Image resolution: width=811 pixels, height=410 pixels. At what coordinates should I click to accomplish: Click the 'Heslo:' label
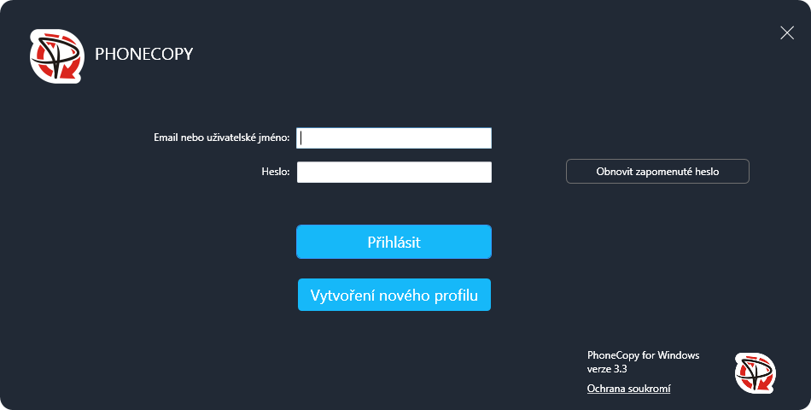coord(275,172)
